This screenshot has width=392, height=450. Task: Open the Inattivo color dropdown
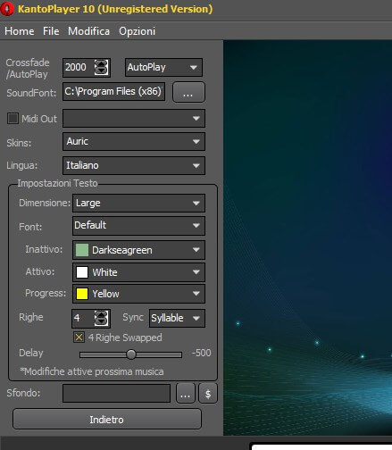coord(138,250)
